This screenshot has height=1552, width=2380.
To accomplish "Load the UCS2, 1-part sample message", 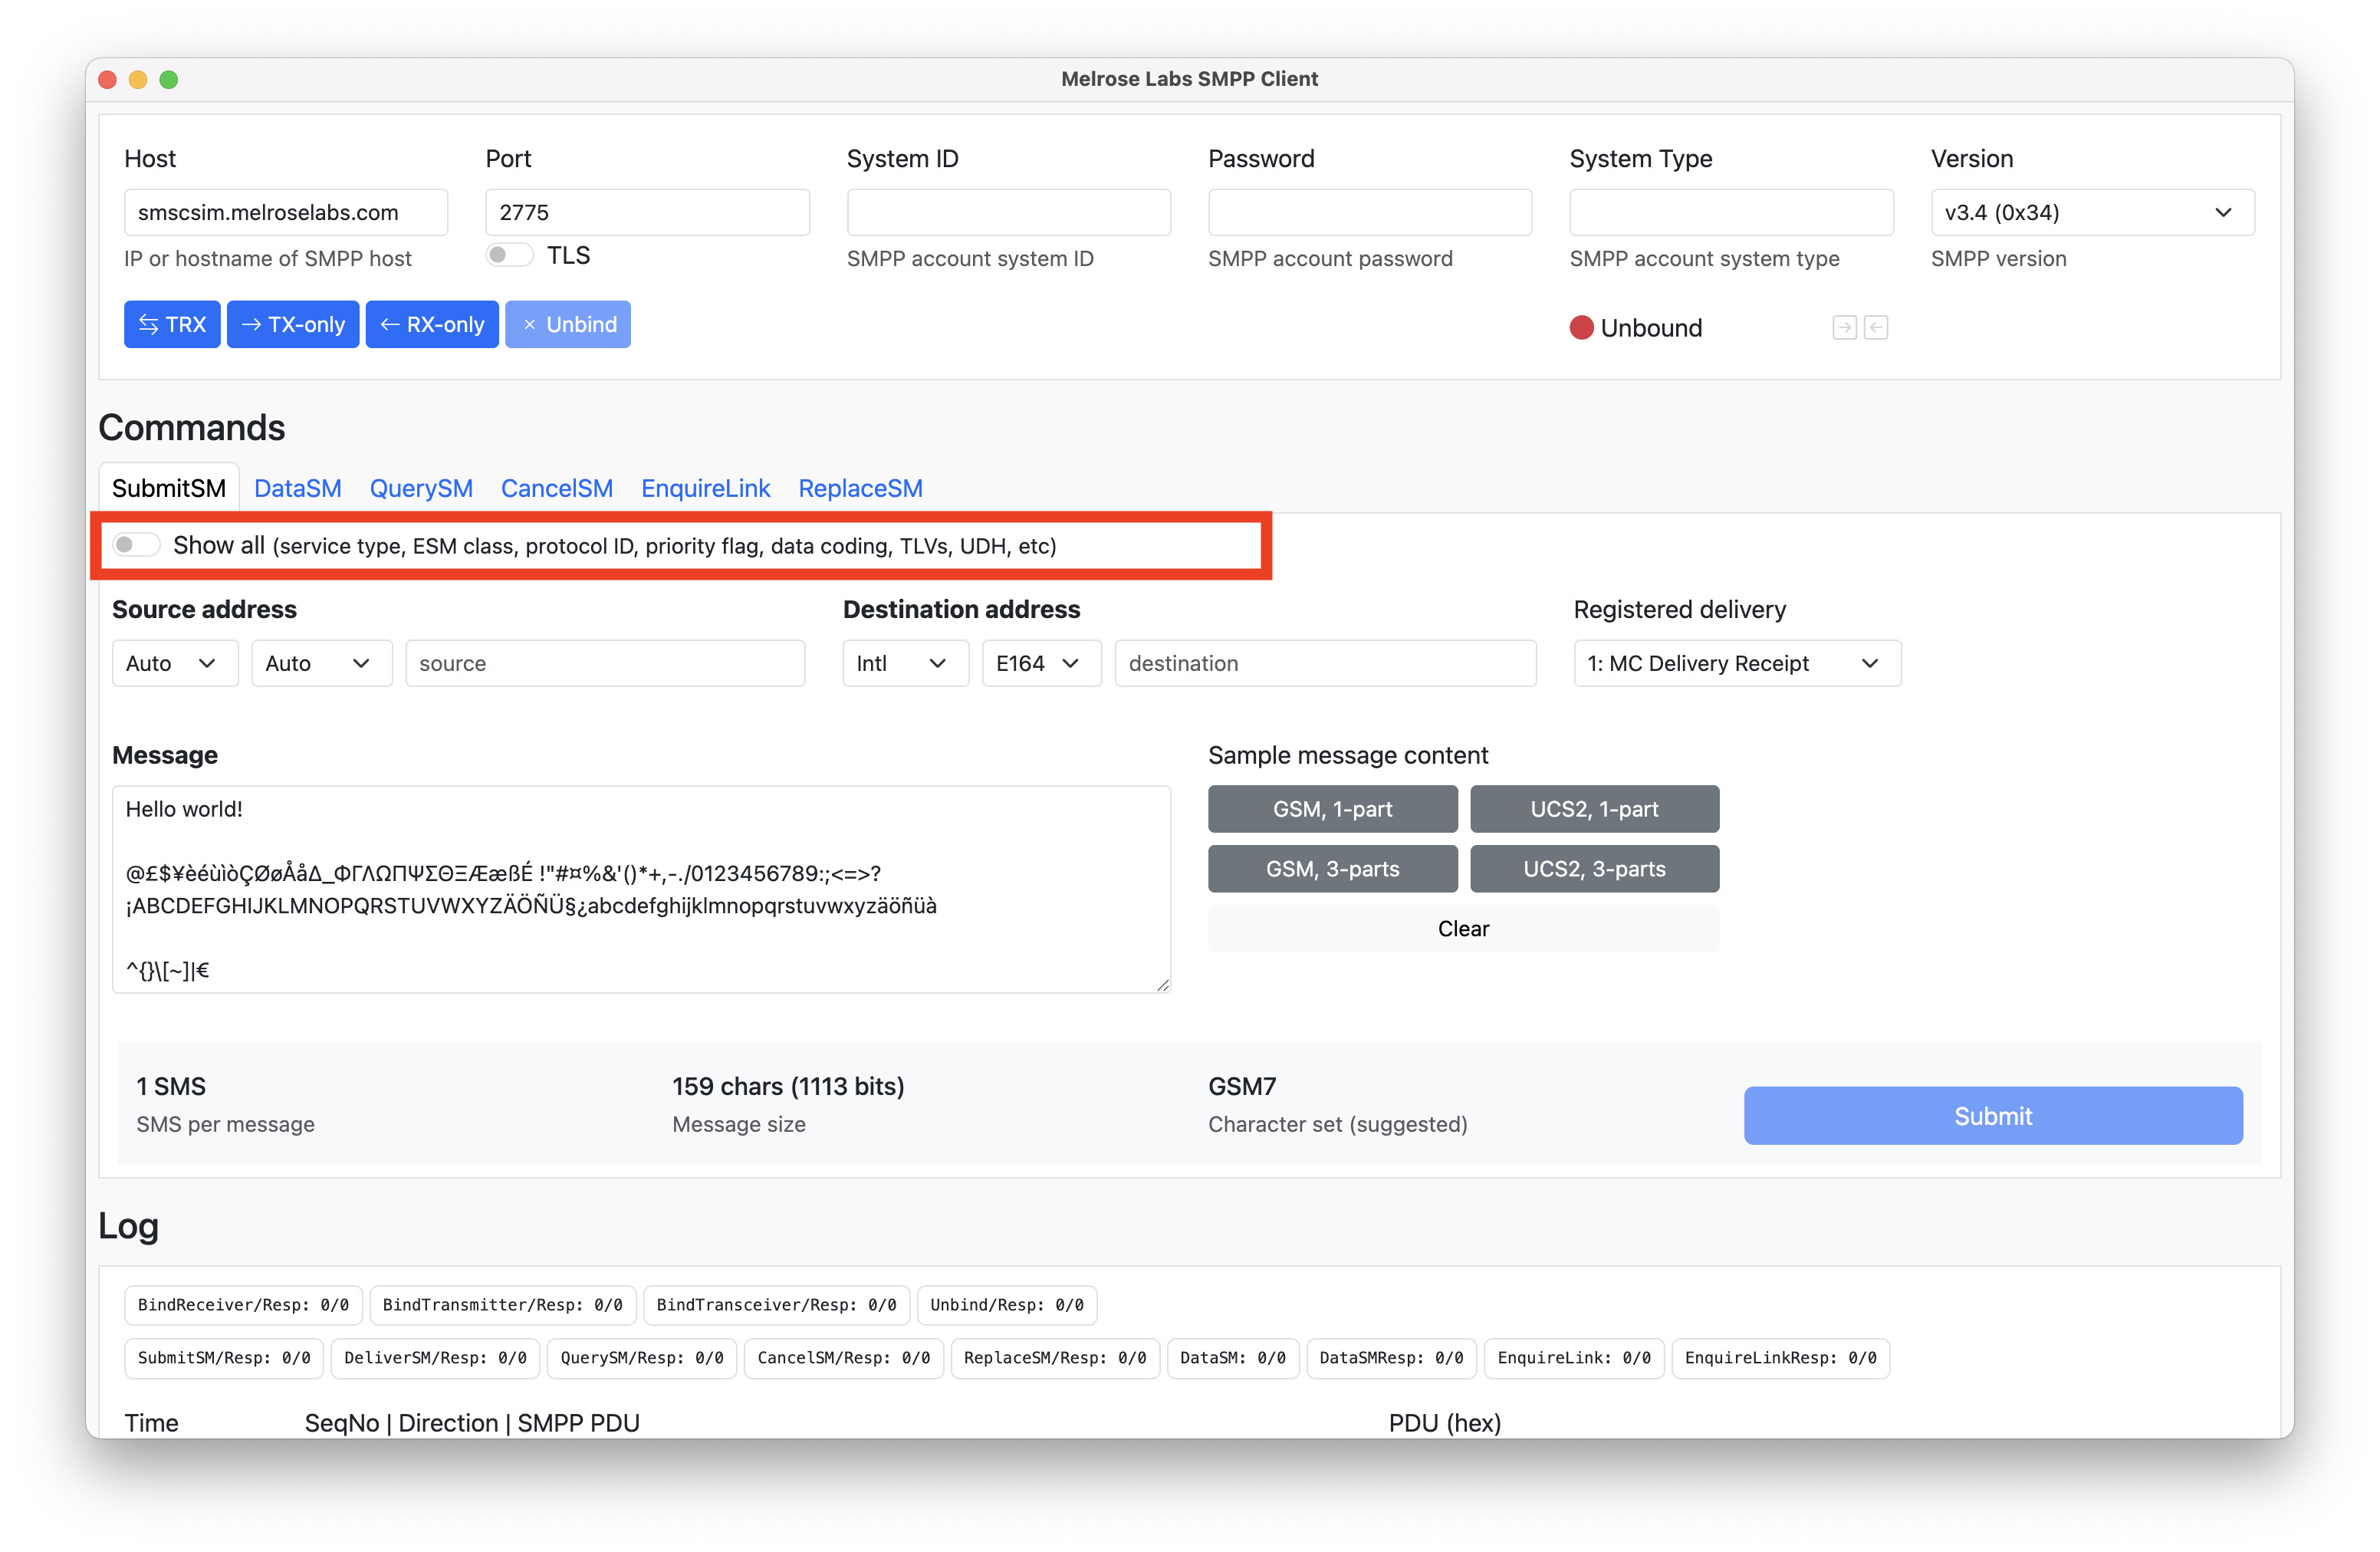I will coord(1594,808).
